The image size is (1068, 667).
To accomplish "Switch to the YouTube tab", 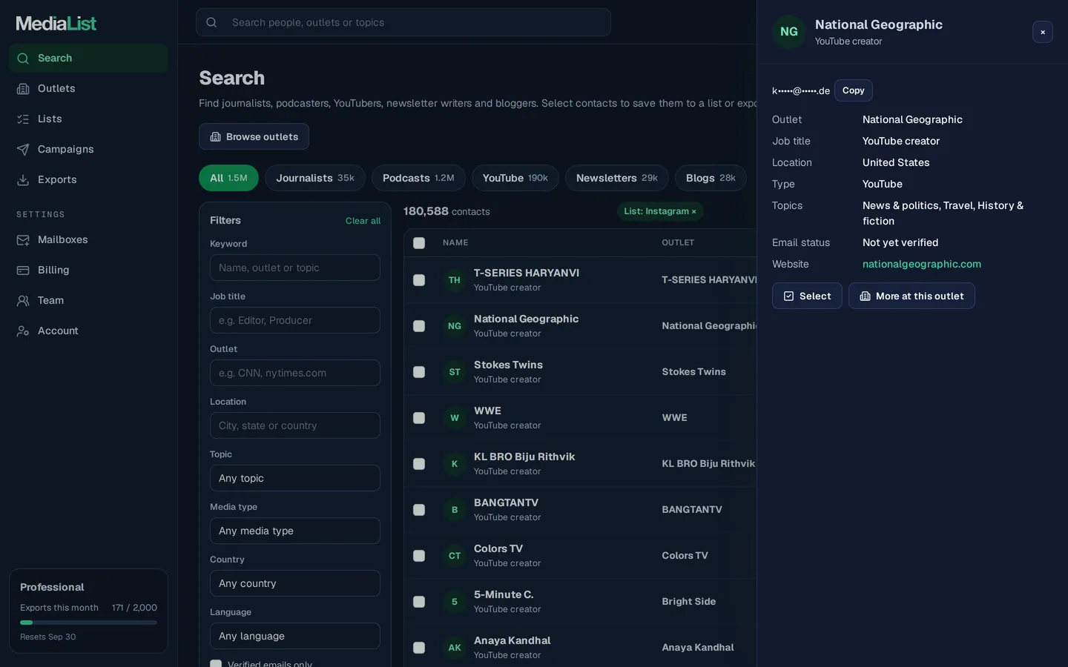I will tap(515, 178).
